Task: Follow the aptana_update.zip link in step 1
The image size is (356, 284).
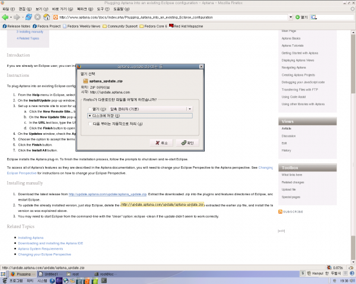Action: point(107,194)
